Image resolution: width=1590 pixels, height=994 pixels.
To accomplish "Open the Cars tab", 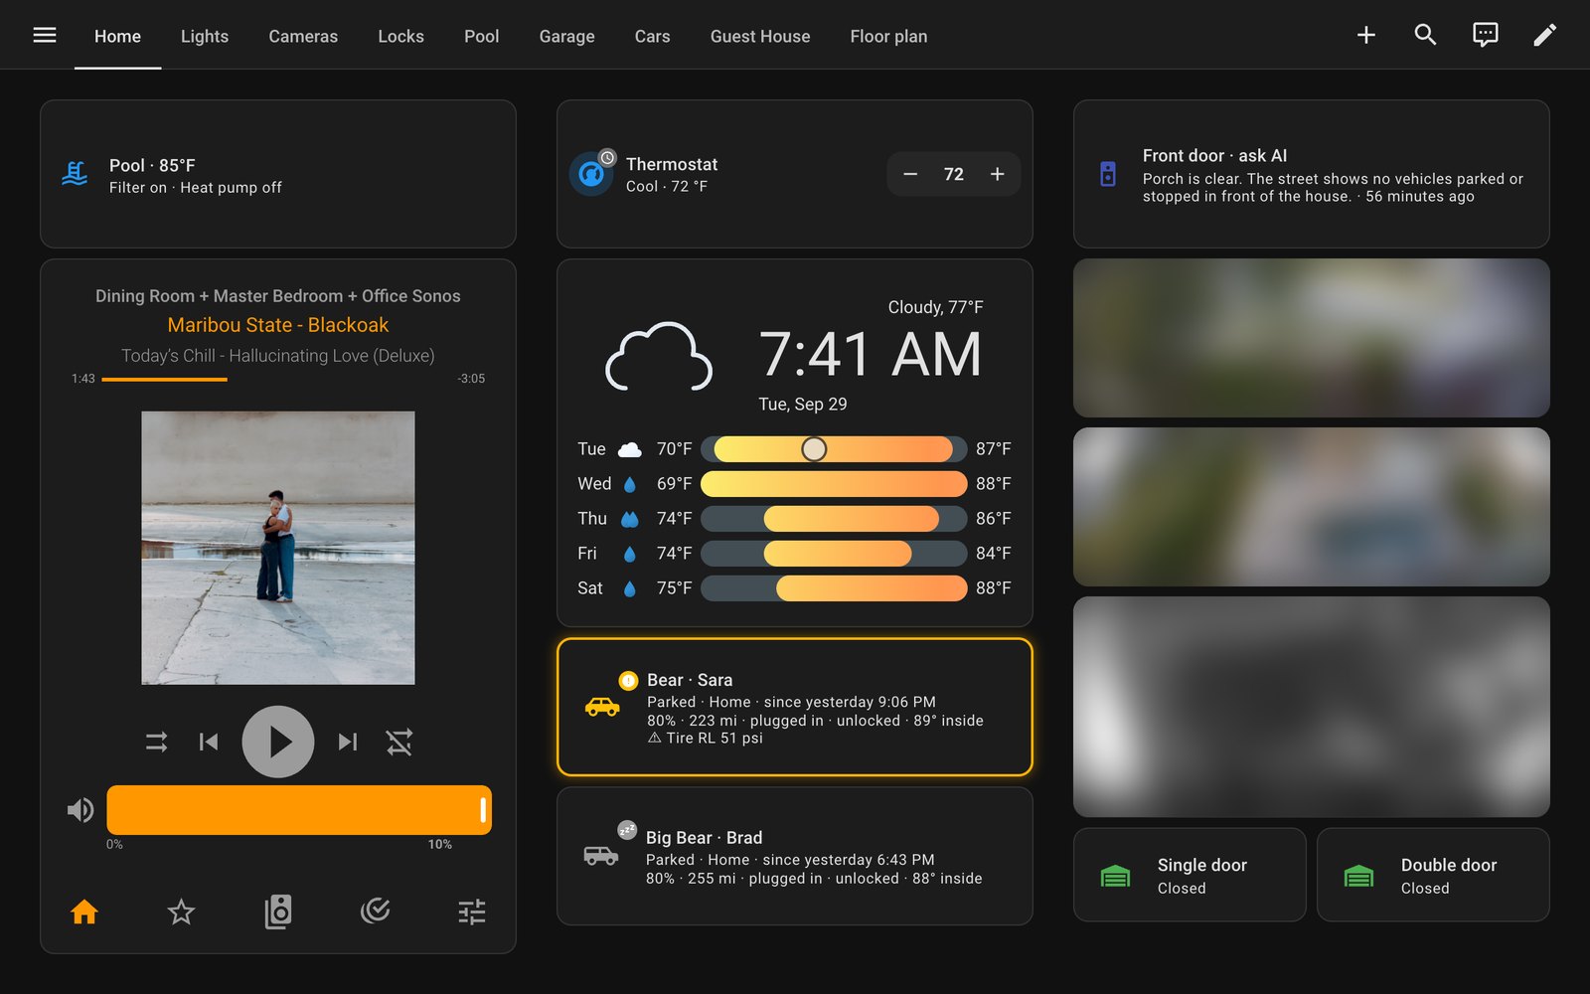I will tap(652, 36).
